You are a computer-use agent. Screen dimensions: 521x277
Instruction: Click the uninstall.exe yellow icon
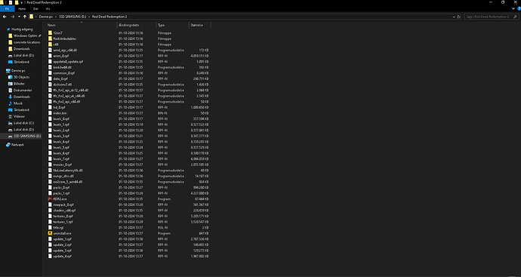tap(50, 233)
